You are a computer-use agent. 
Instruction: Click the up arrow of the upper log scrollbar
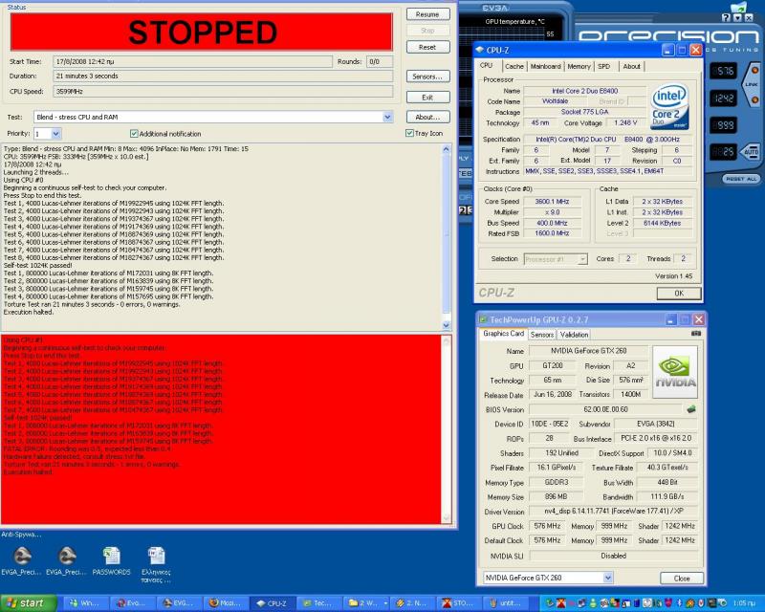[x=446, y=149]
